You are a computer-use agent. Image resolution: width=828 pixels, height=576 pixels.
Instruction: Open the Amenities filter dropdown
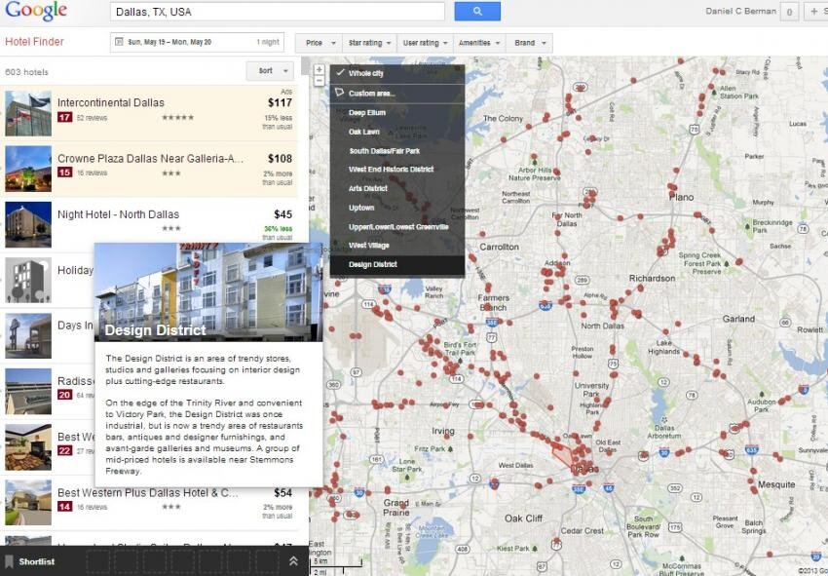[x=479, y=43]
